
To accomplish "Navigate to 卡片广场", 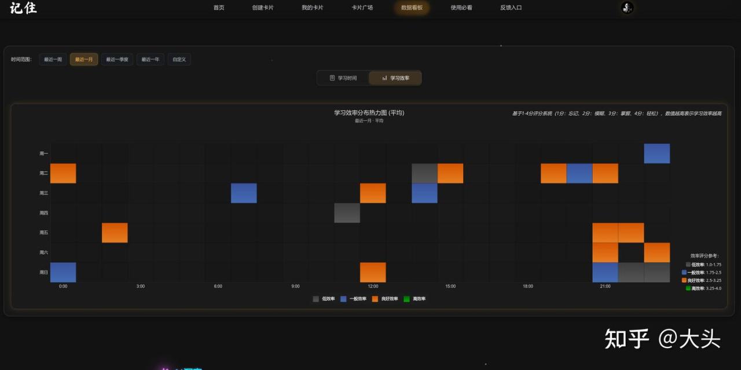I will click(x=362, y=8).
